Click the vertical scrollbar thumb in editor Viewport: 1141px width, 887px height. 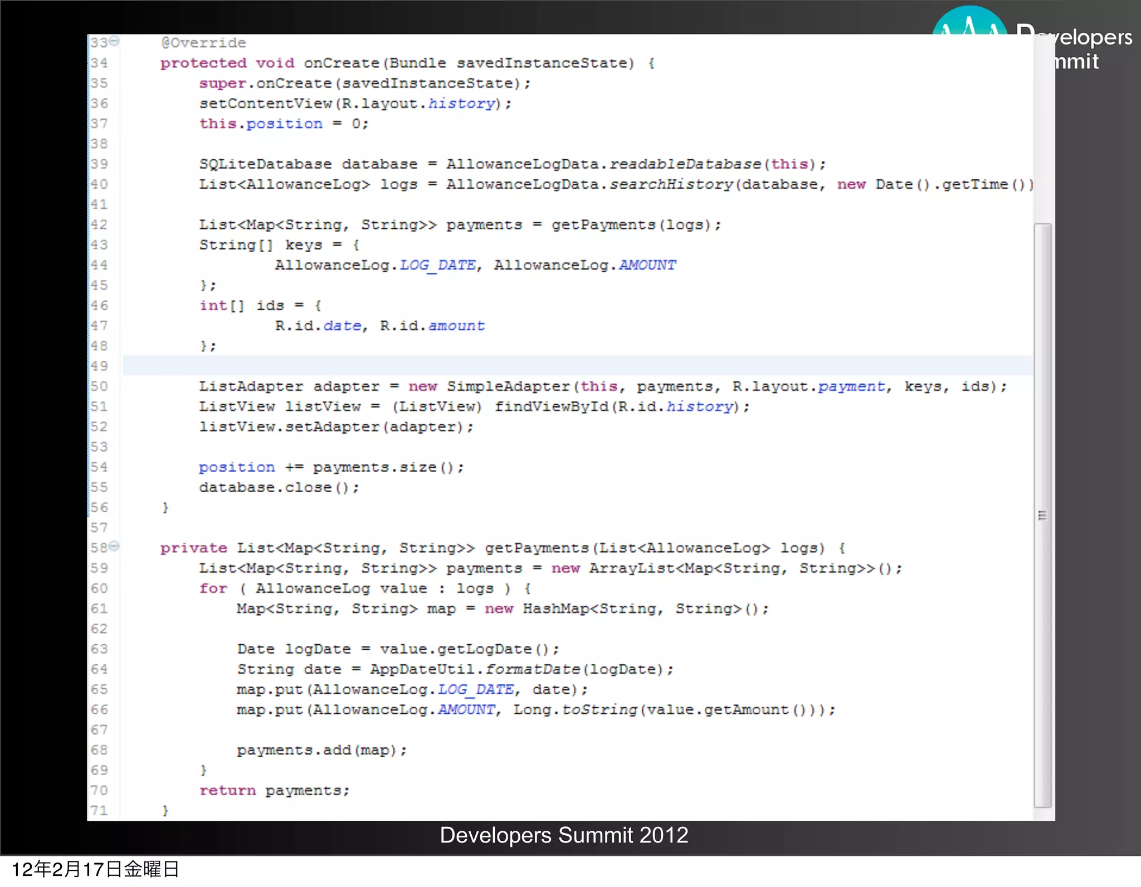click(1042, 514)
